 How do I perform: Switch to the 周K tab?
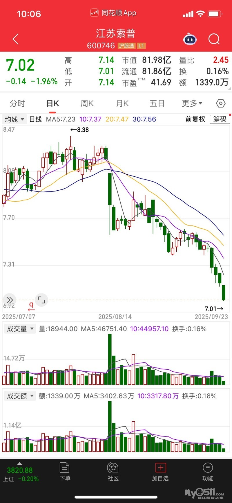pos(87,103)
